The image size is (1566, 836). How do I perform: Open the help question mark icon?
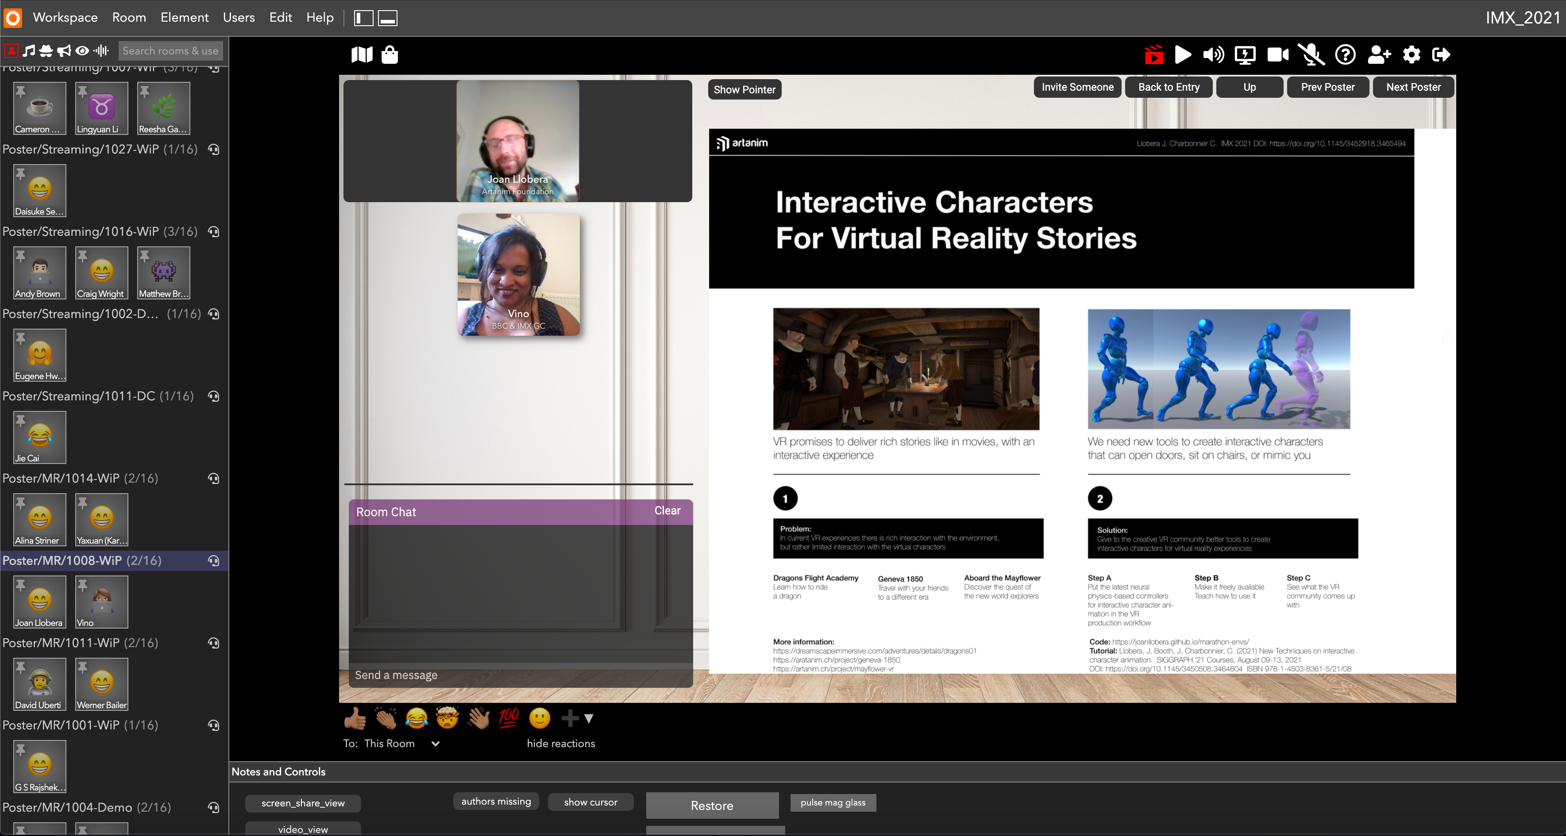click(1345, 55)
